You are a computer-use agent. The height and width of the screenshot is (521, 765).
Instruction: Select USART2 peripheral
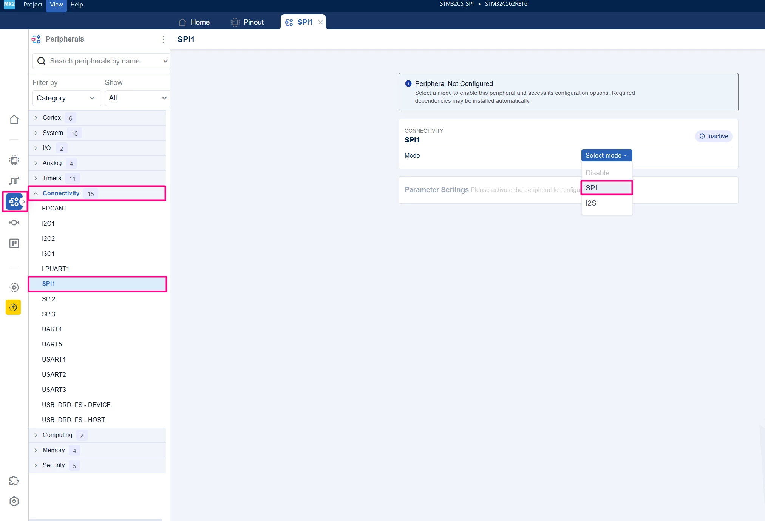97,375
